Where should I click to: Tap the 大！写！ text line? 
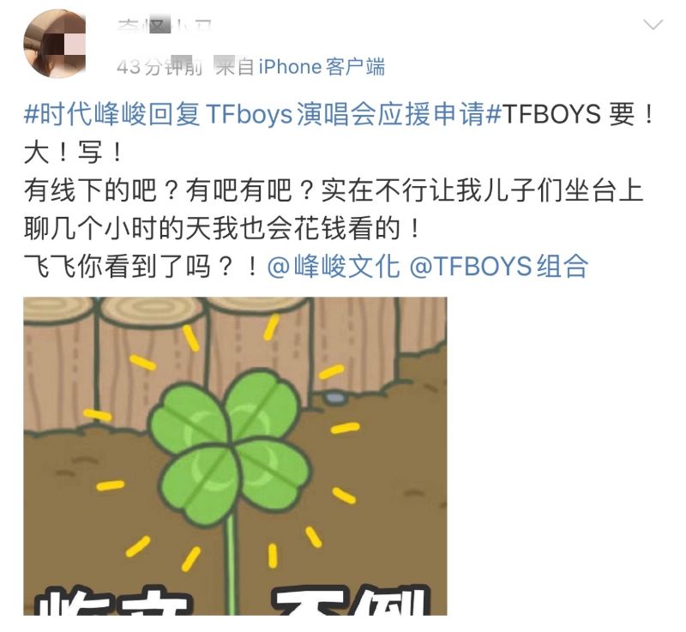click(x=73, y=153)
